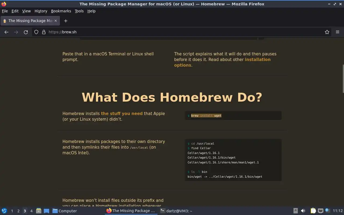Open the View menu
344x215 pixels.
(x=26, y=11)
